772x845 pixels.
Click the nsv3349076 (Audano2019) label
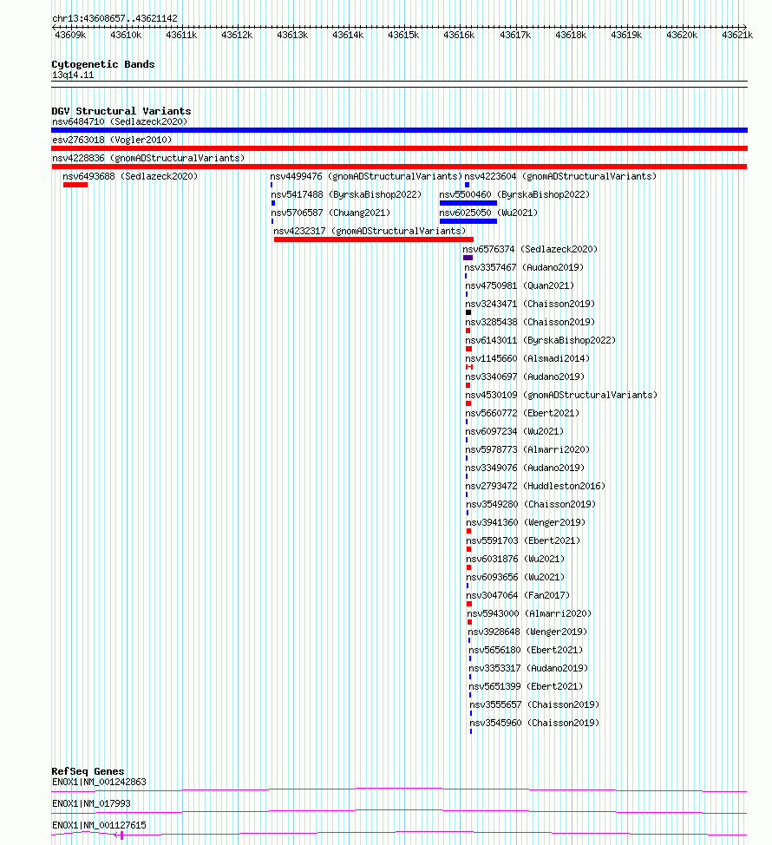coord(526,468)
